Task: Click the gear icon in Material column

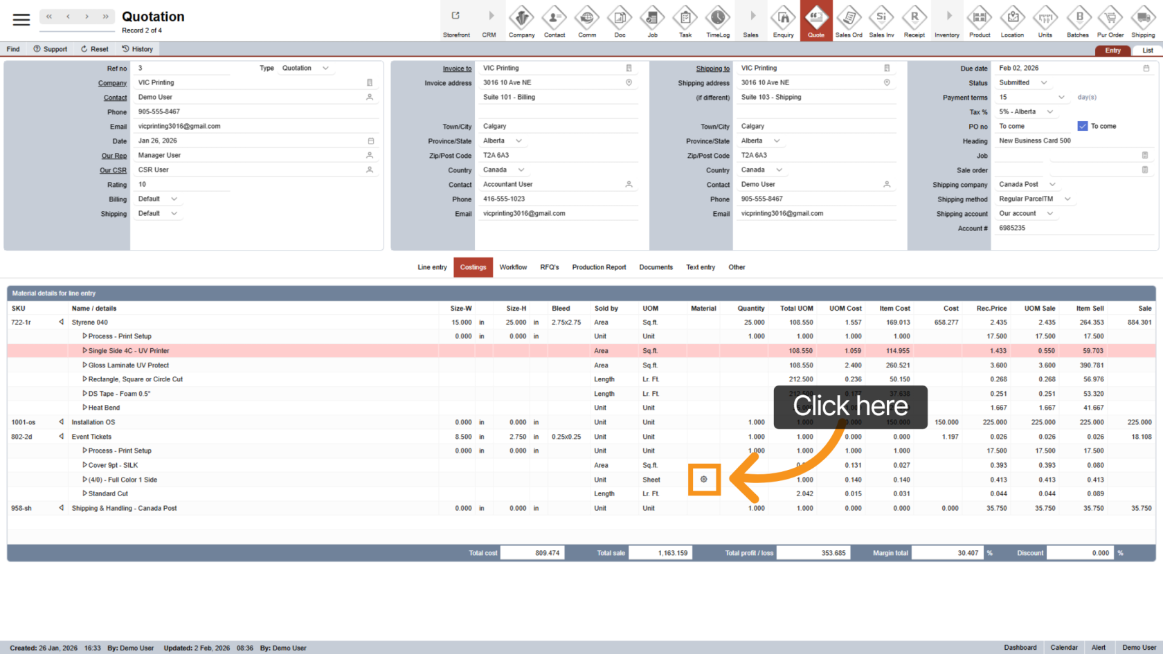Action: click(704, 479)
